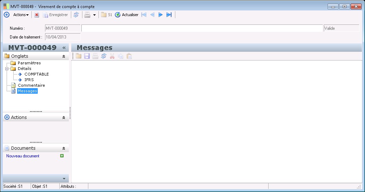Collapse the Actions side section
The width and height of the screenshot is (365, 192).
64,118
